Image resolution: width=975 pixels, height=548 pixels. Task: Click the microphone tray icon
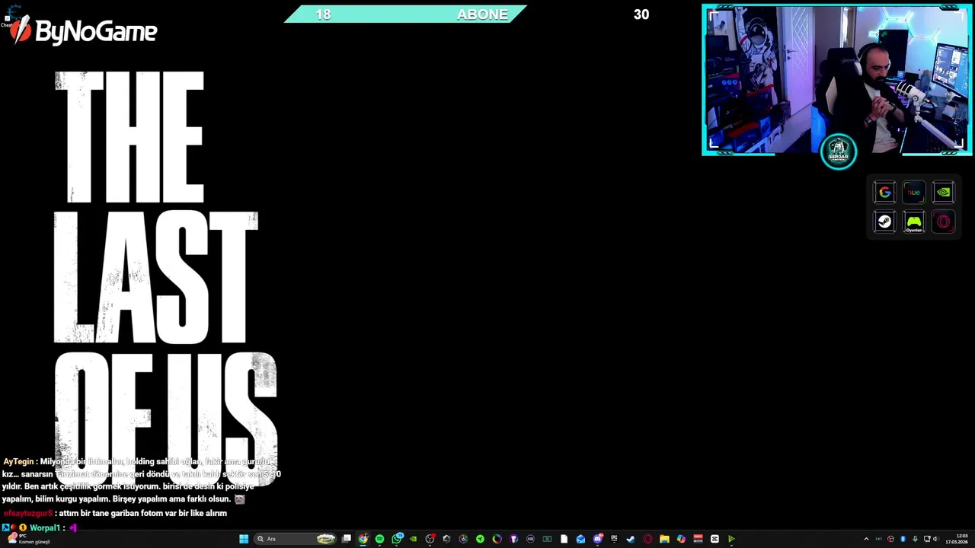tap(915, 539)
